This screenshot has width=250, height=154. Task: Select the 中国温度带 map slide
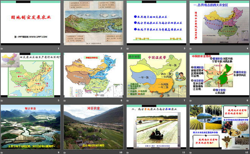156,75
